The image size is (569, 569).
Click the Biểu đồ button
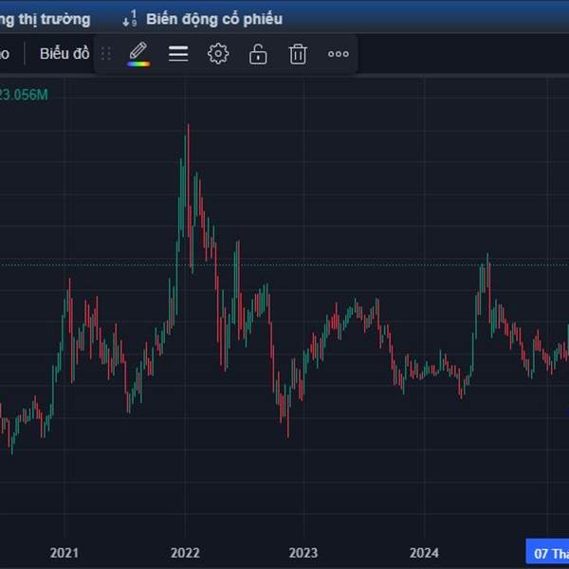[64, 54]
